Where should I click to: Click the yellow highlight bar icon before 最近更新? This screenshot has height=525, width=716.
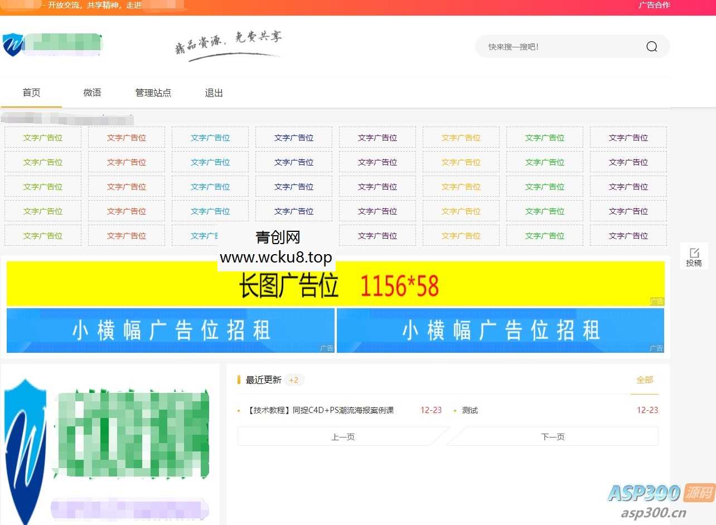(x=239, y=380)
